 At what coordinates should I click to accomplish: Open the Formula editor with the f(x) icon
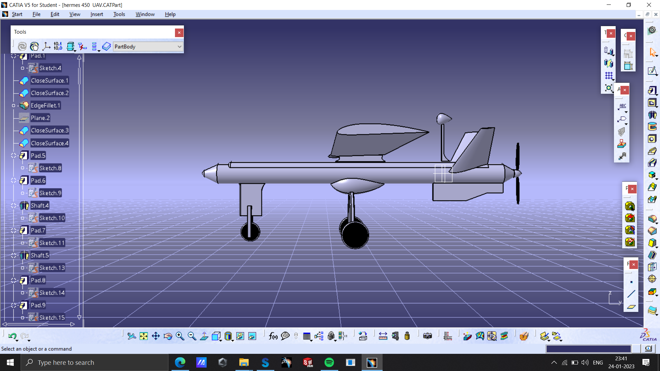point(273,336)
